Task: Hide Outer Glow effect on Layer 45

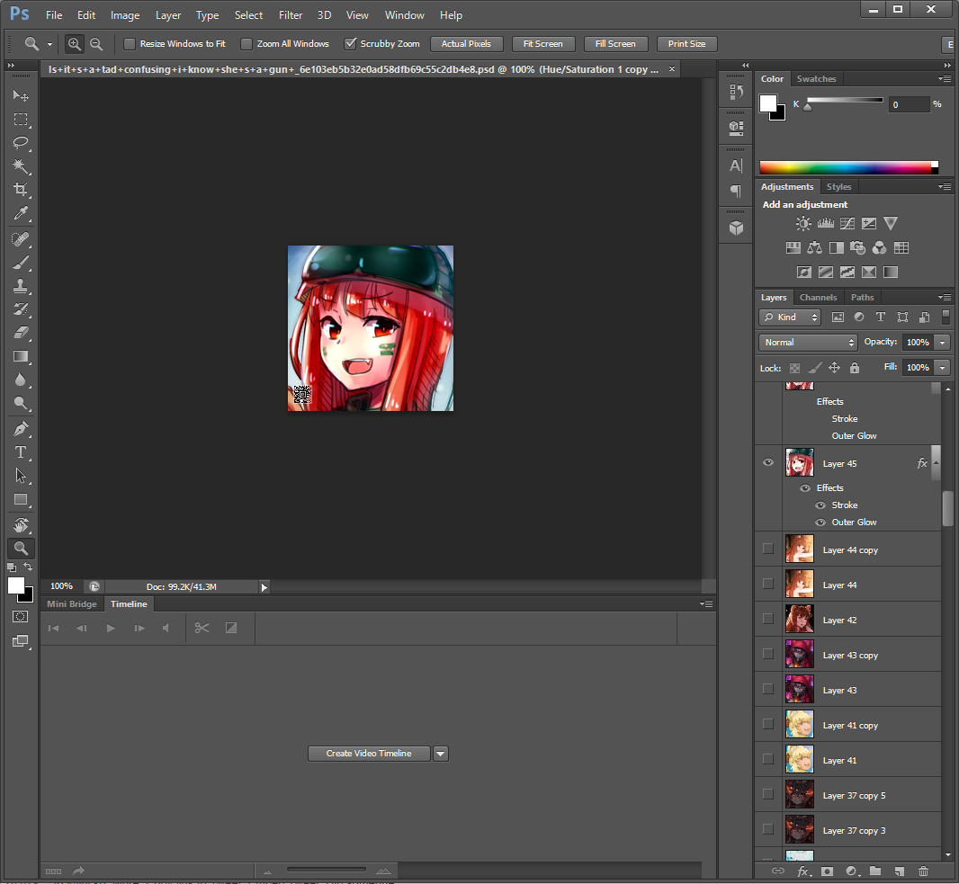Action: coord(820,522)
